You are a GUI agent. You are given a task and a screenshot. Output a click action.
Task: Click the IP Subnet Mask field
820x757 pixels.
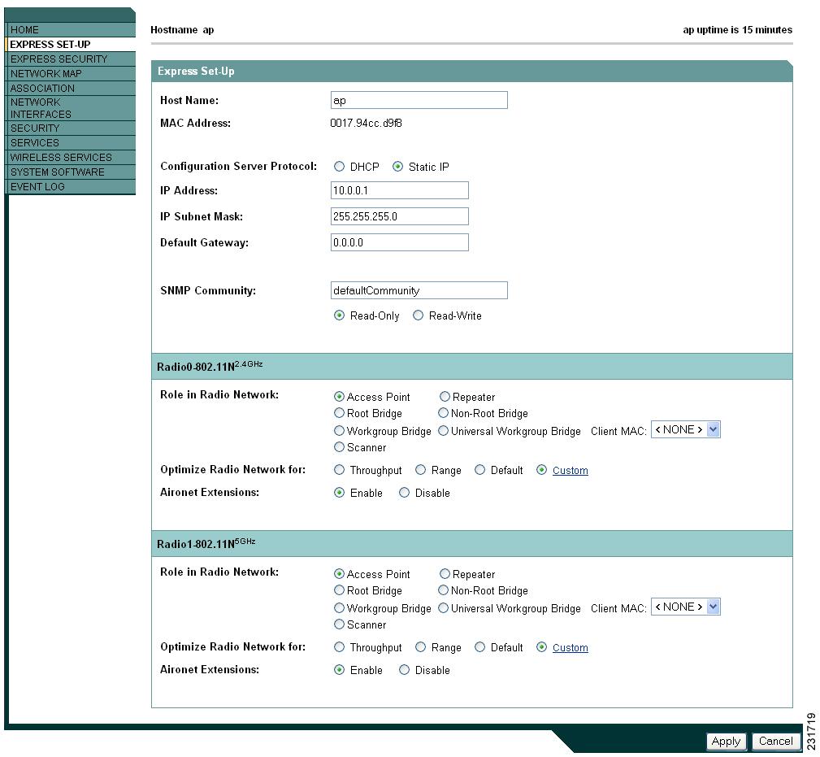coord(400,216)
